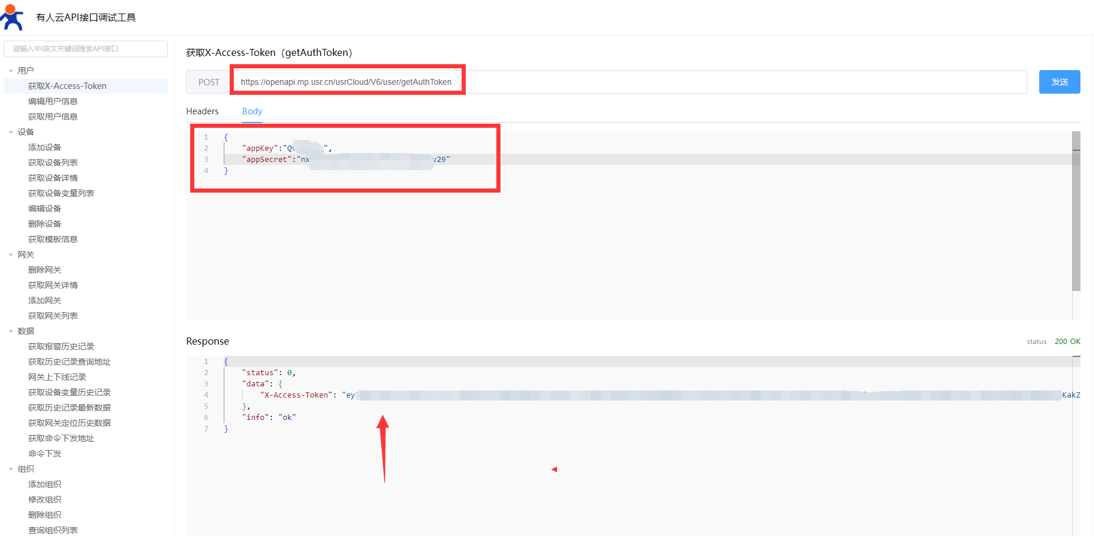Select the Body tab
Viewport: 1094px width, 536px height.
[x=252, y=111]
